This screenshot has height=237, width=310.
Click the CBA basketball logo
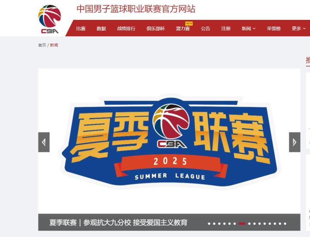(x=50, y=19)
